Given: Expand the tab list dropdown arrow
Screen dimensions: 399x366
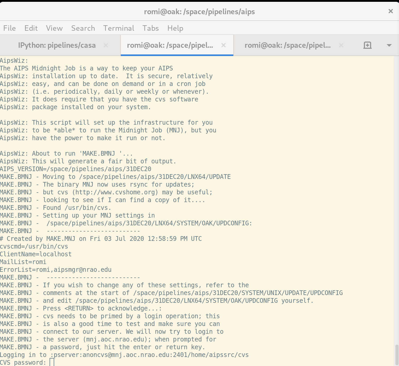Looking at the screenshot, I should (x=389, y=45).
